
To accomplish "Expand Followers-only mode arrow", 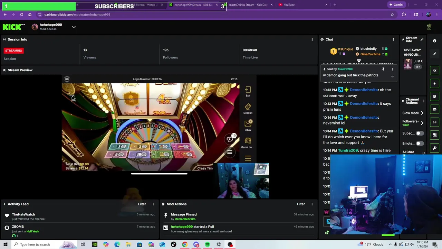I will click(422, 123).
